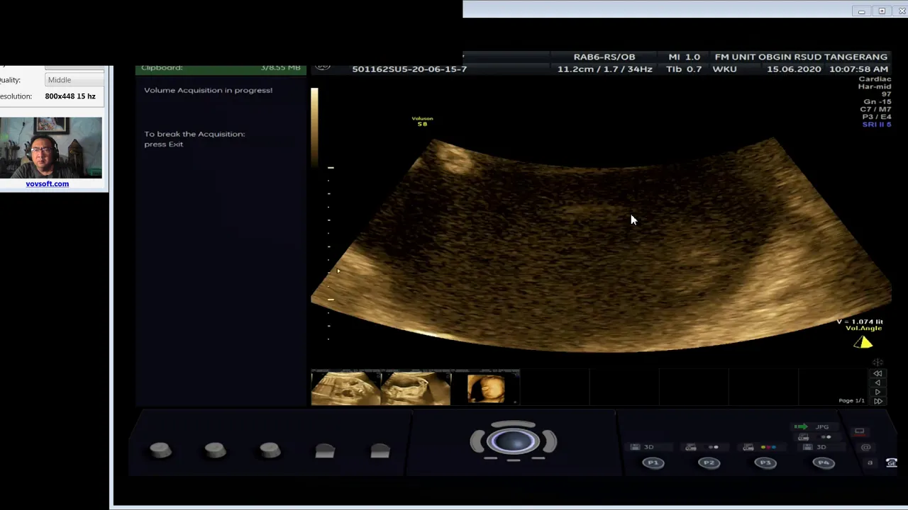This screenshot has width=908, height=510.
Task: Open the vovsoft.com link
Action: tap(47, 183)
